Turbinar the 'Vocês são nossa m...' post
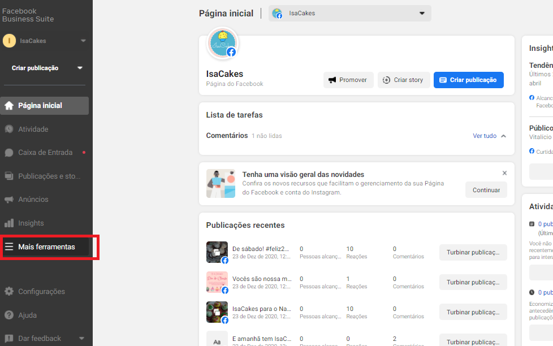This screenshot has height=346, width=553. click(x=473, y=282)
